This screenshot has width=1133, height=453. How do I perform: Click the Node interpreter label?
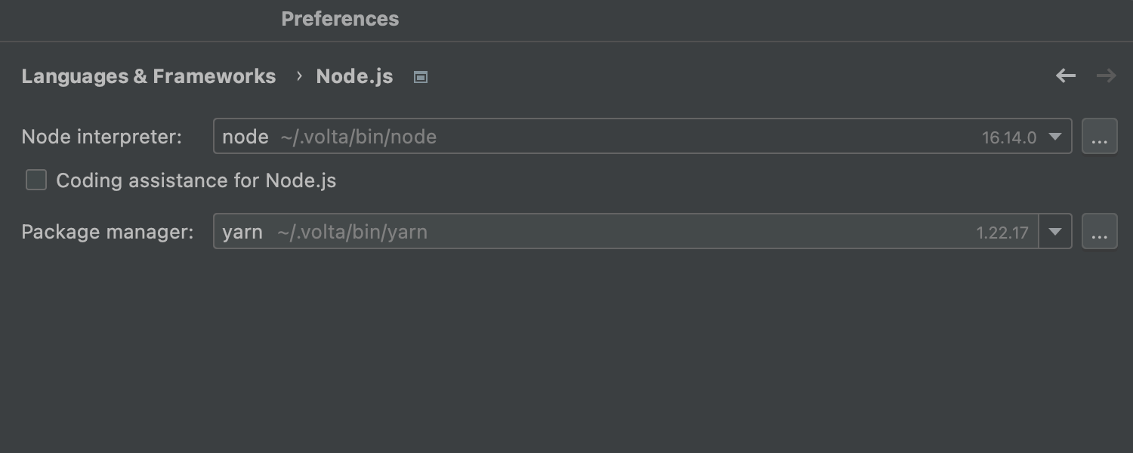[102, 137]
